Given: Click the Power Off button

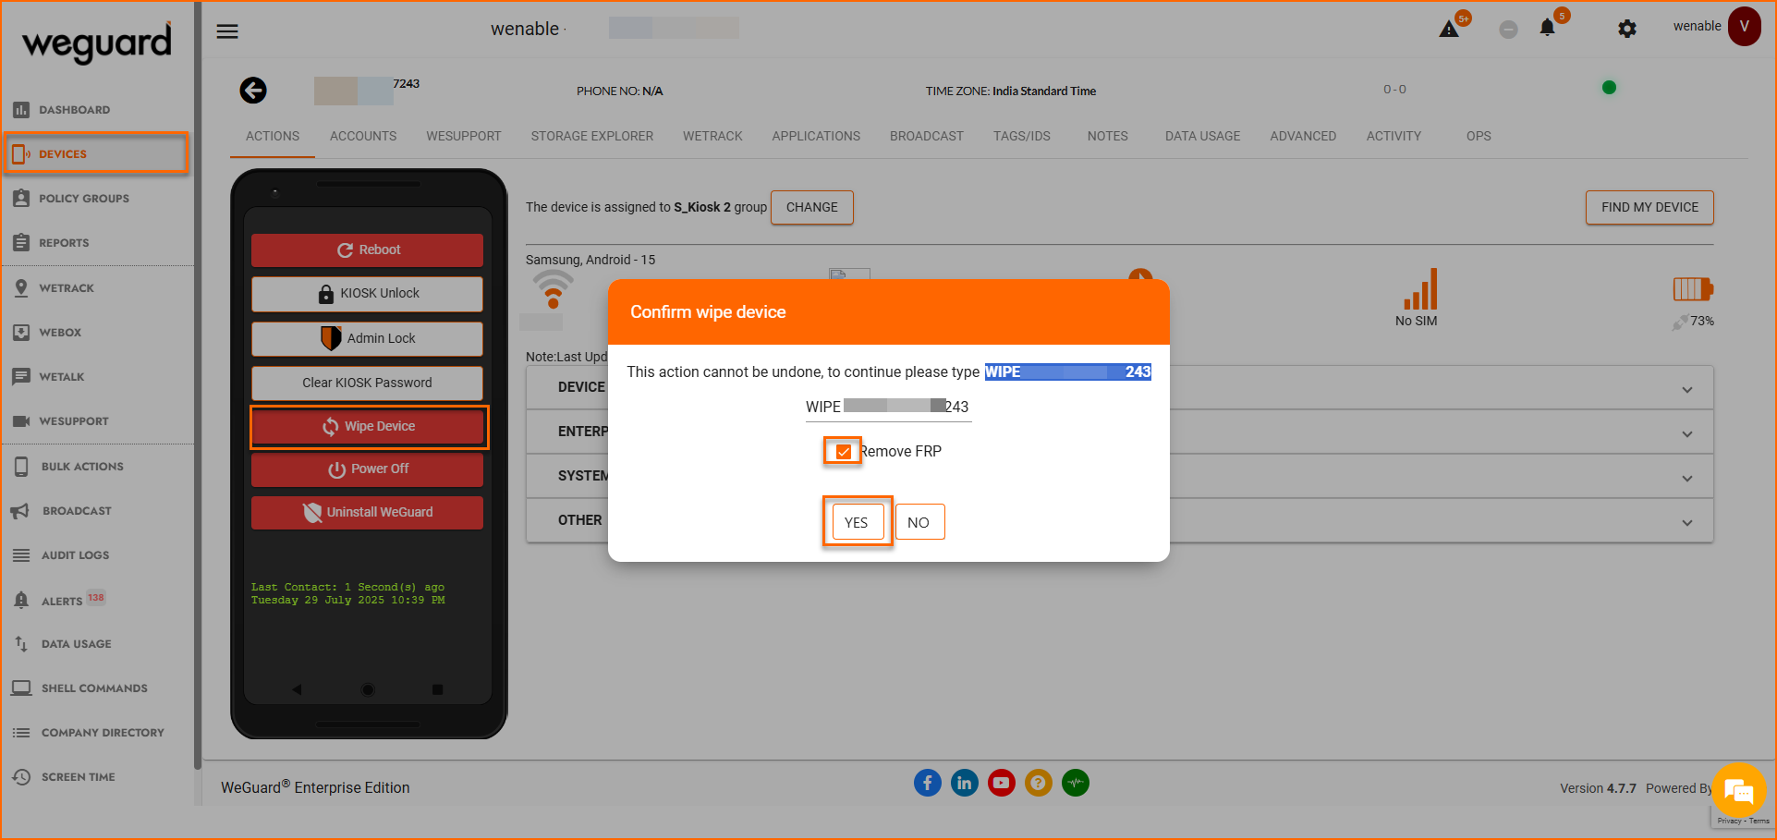Looking at the screenshot, I should coord(367,469).
